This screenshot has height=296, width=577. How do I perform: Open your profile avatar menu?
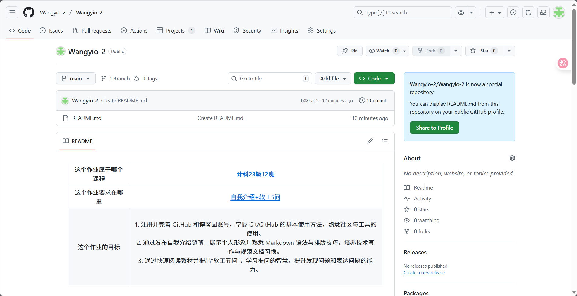click(x=558, y=12)
